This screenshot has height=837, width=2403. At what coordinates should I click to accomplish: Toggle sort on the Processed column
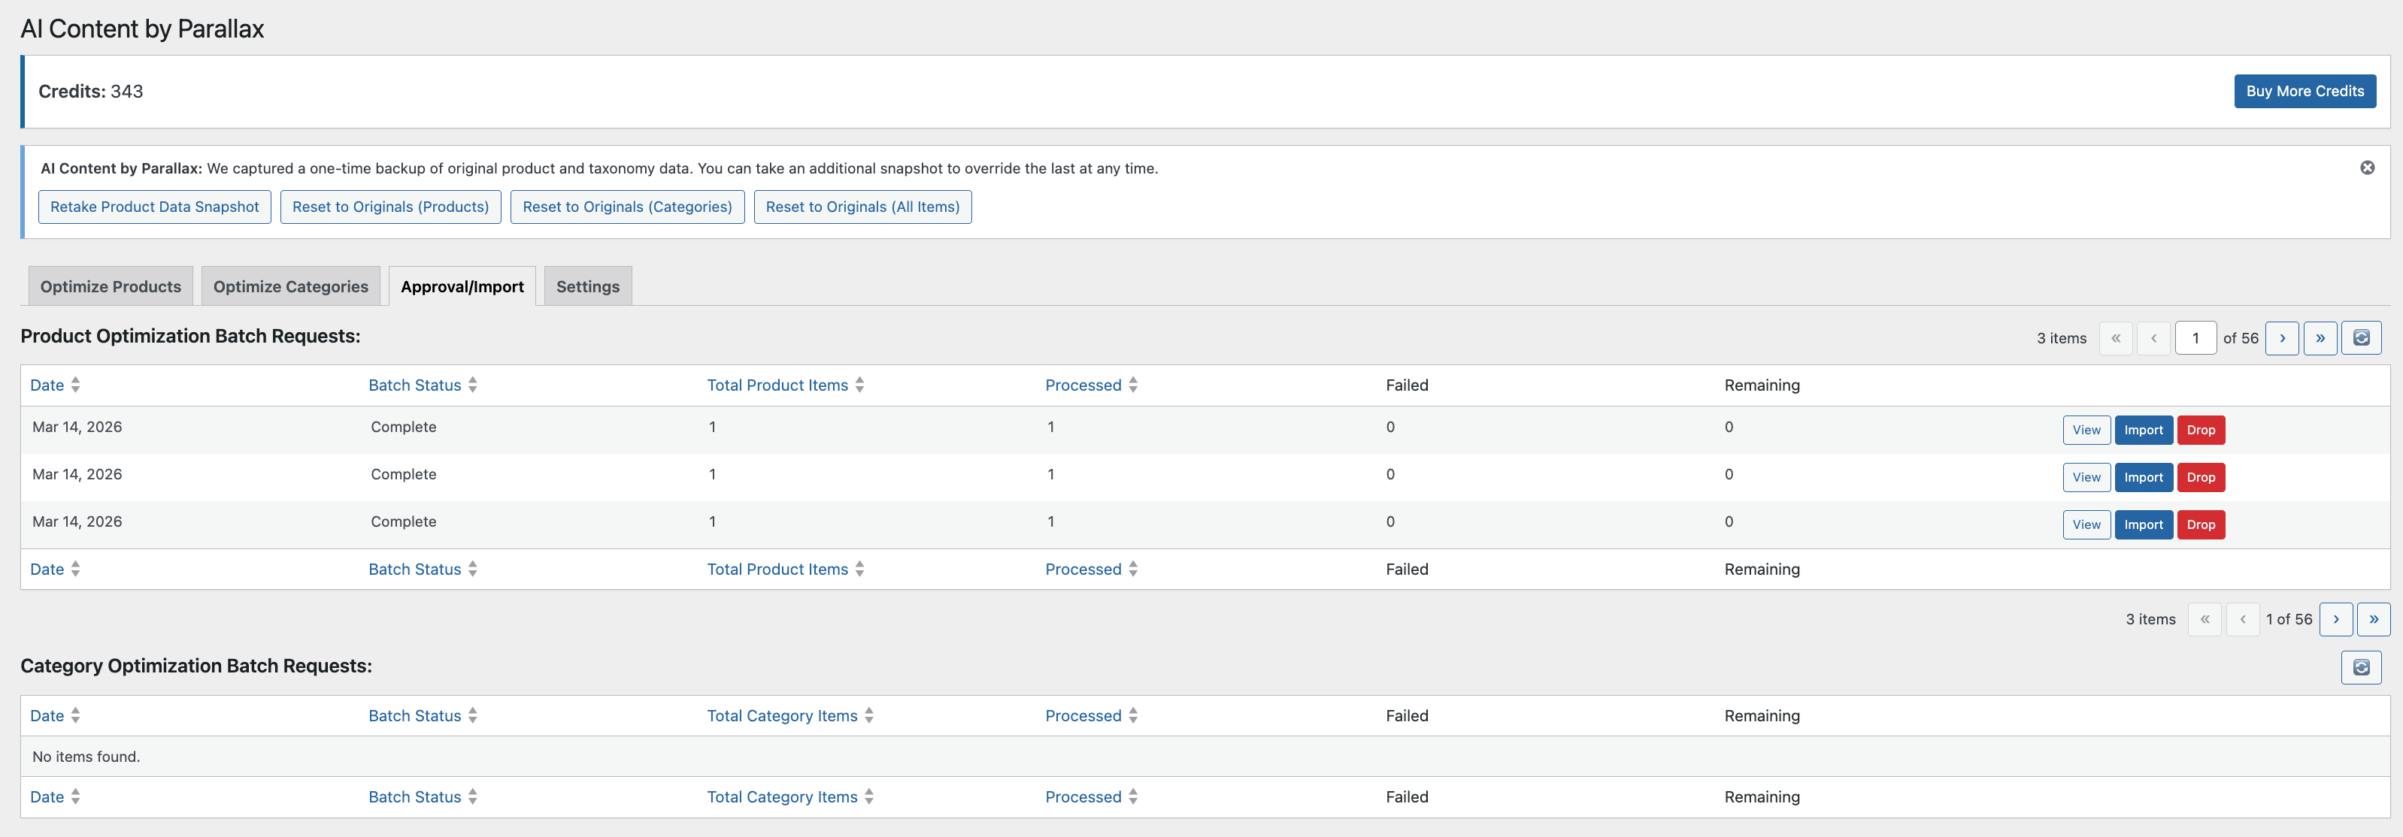point(1083,385)
